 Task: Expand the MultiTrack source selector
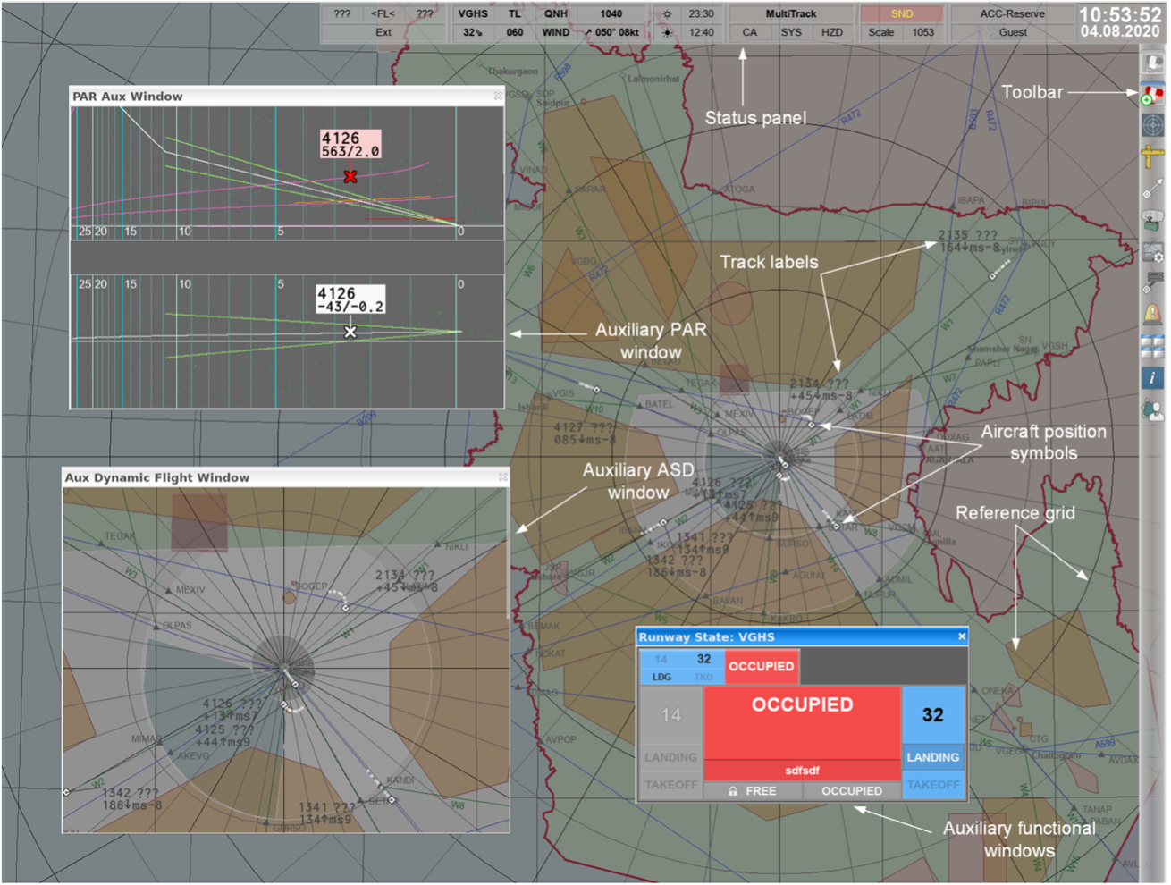[x=791, y=14]
